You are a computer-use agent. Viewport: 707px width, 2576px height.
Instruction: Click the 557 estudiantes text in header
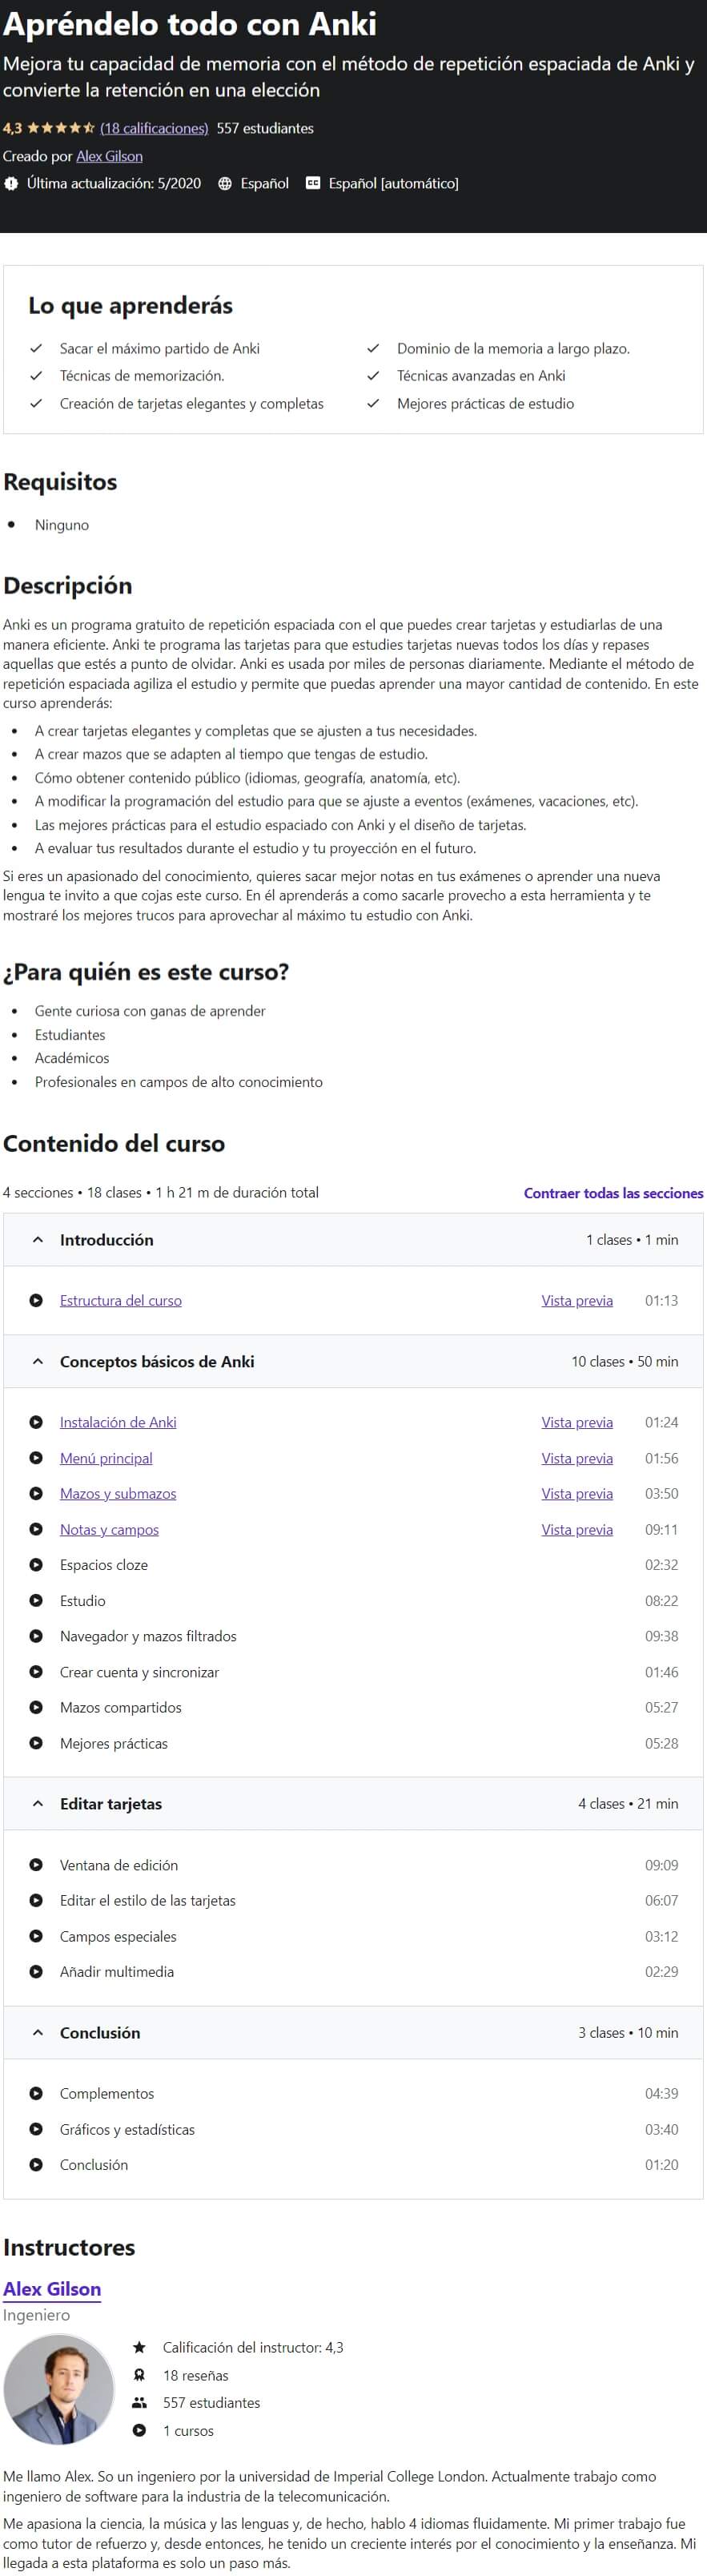(x=265, y=128)
